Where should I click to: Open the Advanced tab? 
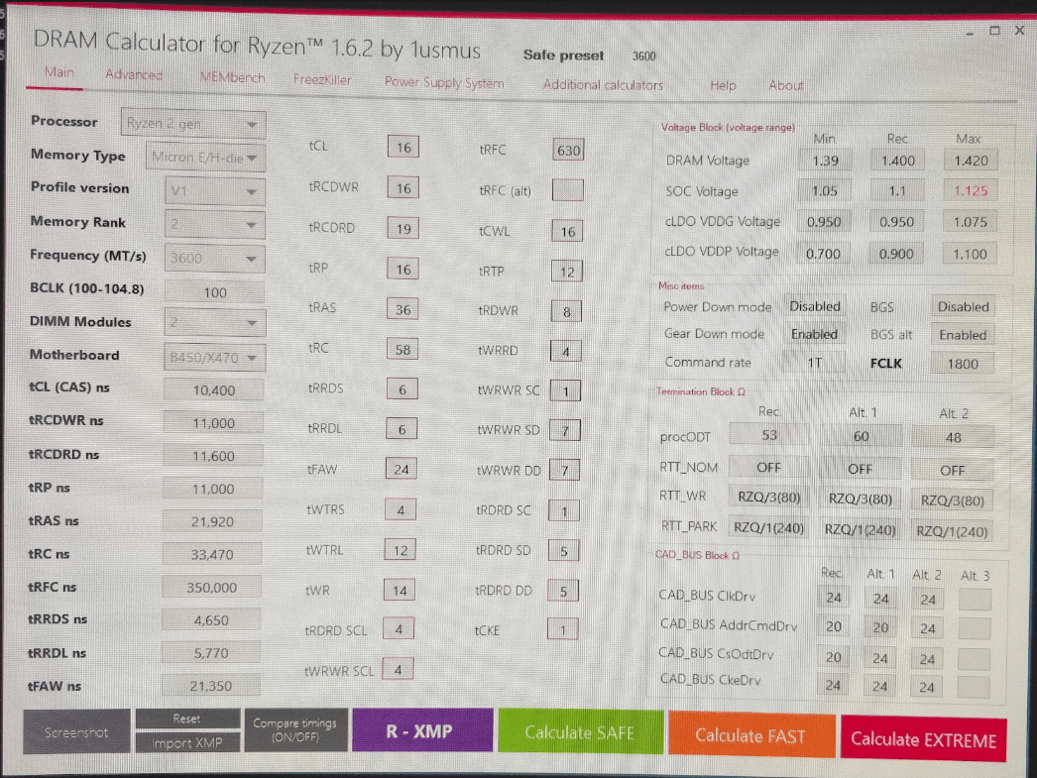click(134, 74)
